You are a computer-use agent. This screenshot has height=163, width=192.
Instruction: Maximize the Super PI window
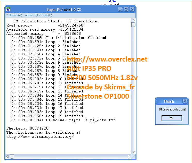click(126, 10)
